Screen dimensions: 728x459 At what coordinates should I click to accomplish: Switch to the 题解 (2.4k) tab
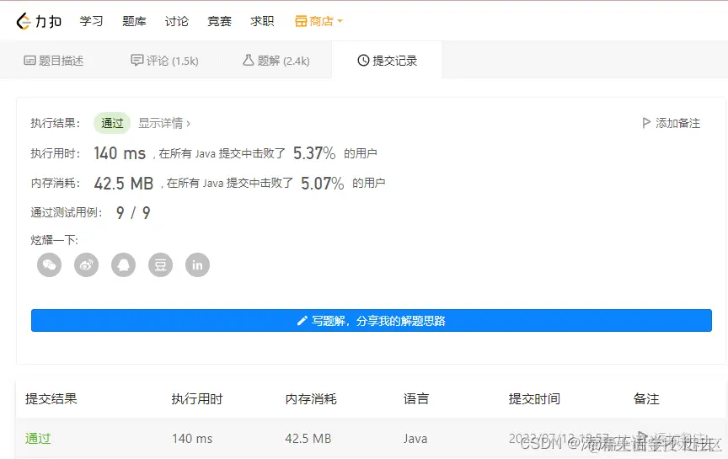[276, 61]
